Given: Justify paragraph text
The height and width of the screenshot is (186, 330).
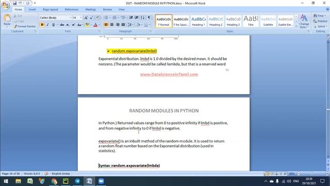Looking at the screenshot, I should click(x=123, y=25).
